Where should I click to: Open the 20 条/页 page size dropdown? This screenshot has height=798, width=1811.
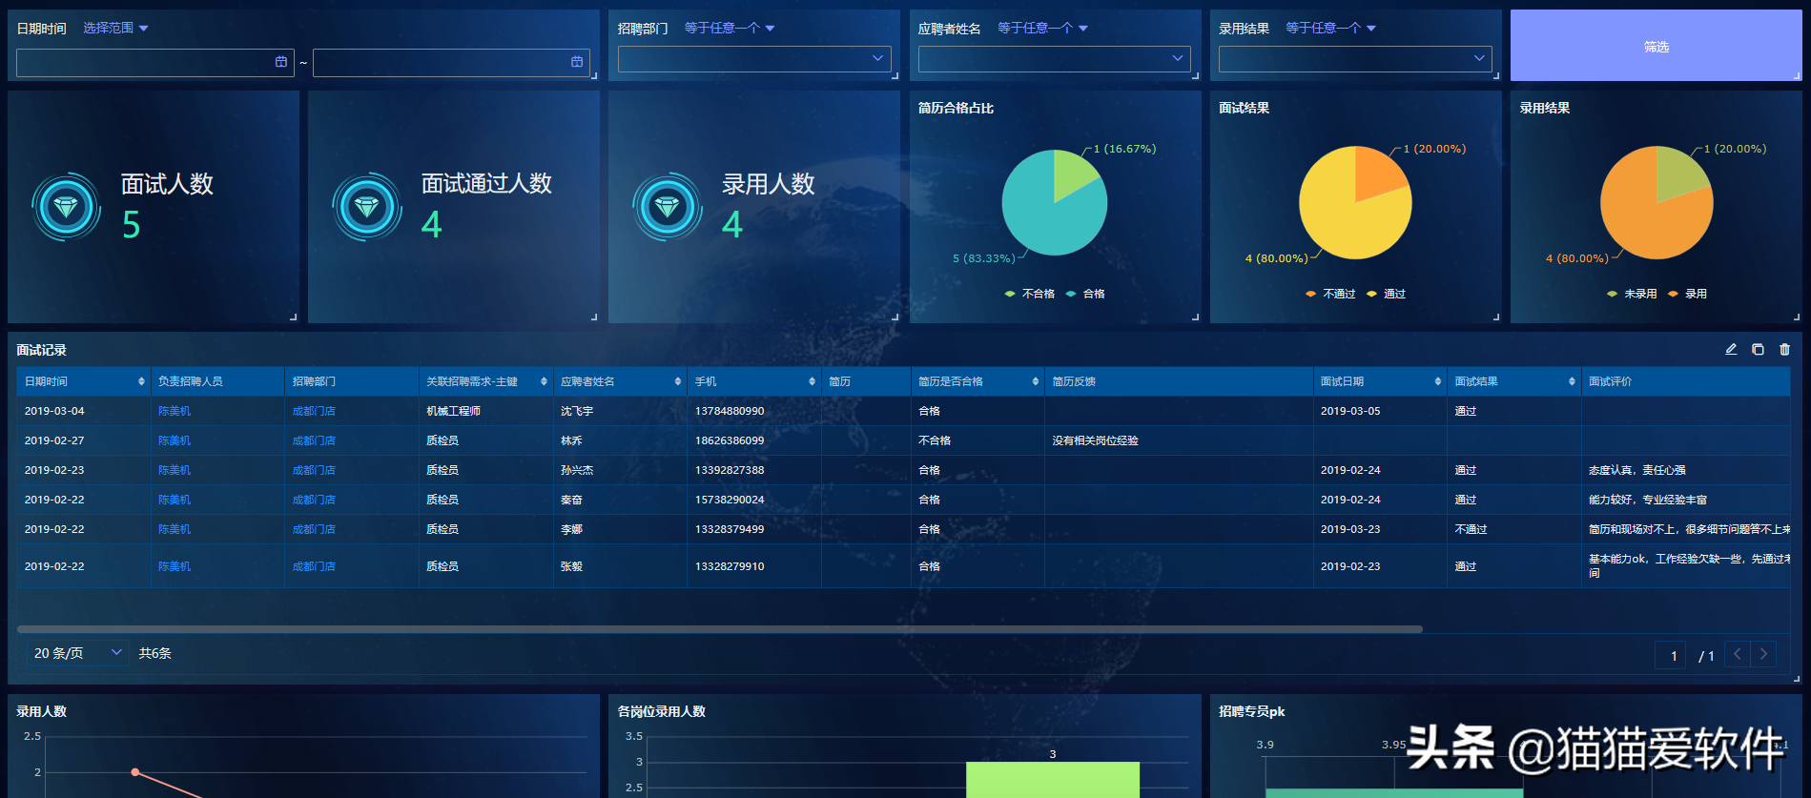(77, 653)
